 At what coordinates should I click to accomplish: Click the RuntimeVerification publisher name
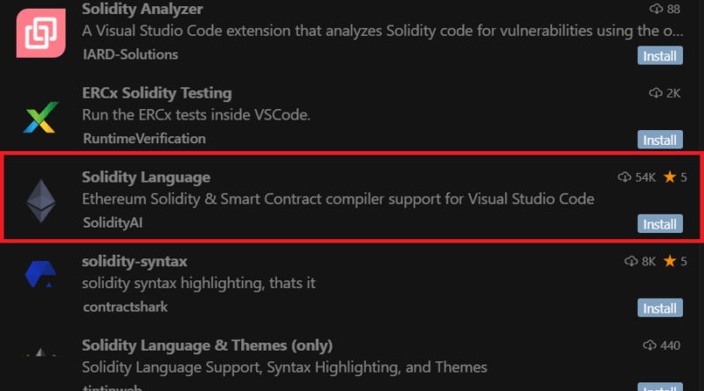tap(144, 139)
